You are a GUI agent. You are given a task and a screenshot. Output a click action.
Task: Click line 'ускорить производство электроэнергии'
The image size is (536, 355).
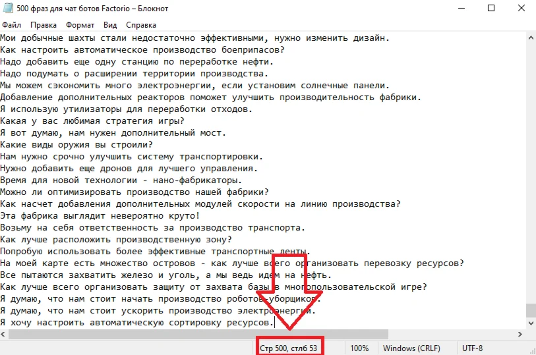158,311
